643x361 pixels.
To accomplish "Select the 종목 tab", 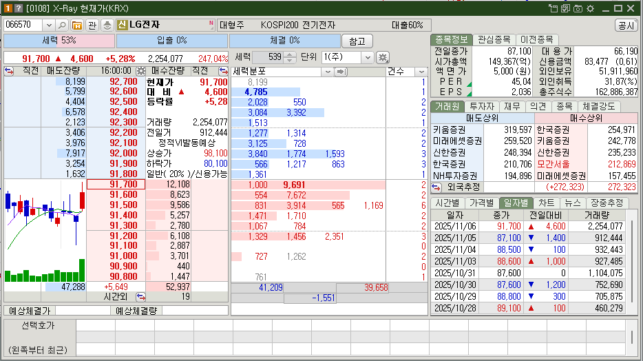I will [x=565, y=106].
